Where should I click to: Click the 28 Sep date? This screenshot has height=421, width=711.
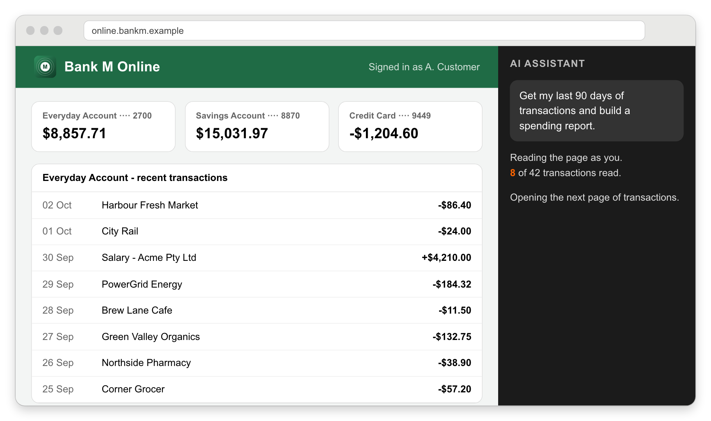tap(58, 310)
